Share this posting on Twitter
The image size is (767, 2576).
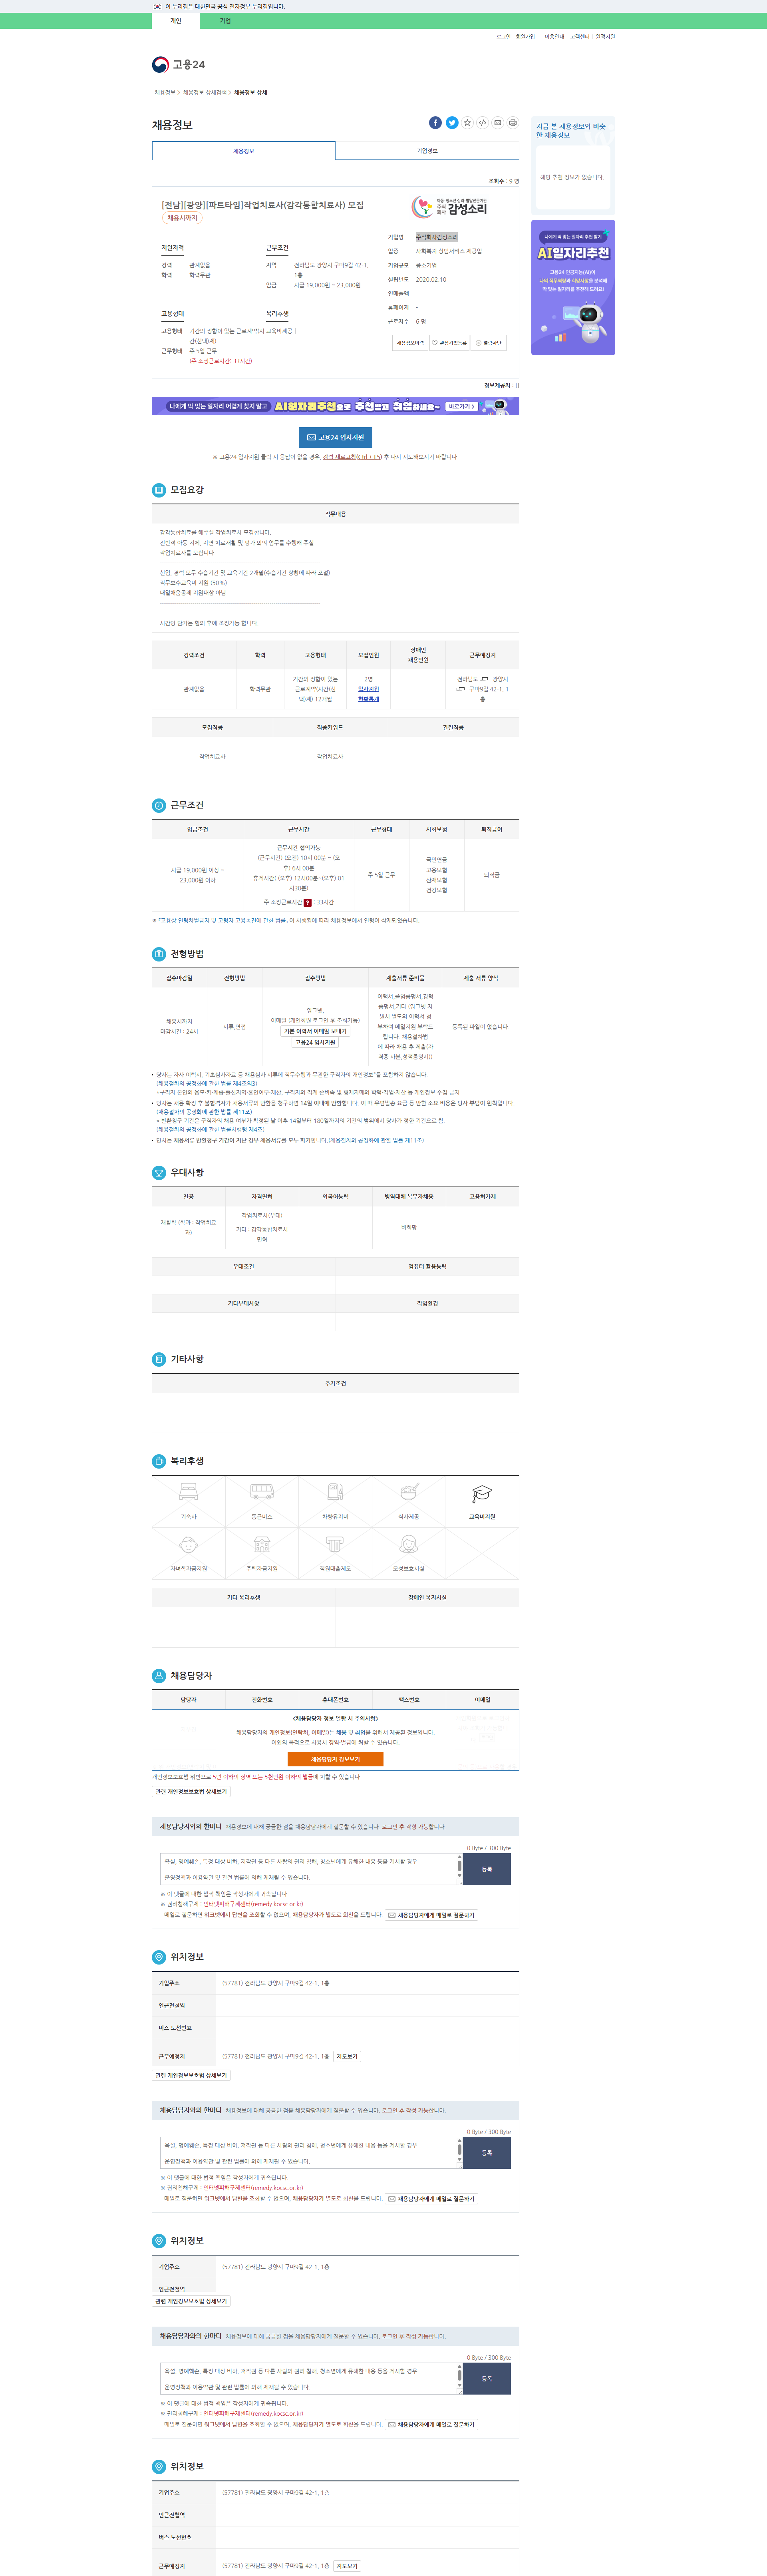point(452,123)
